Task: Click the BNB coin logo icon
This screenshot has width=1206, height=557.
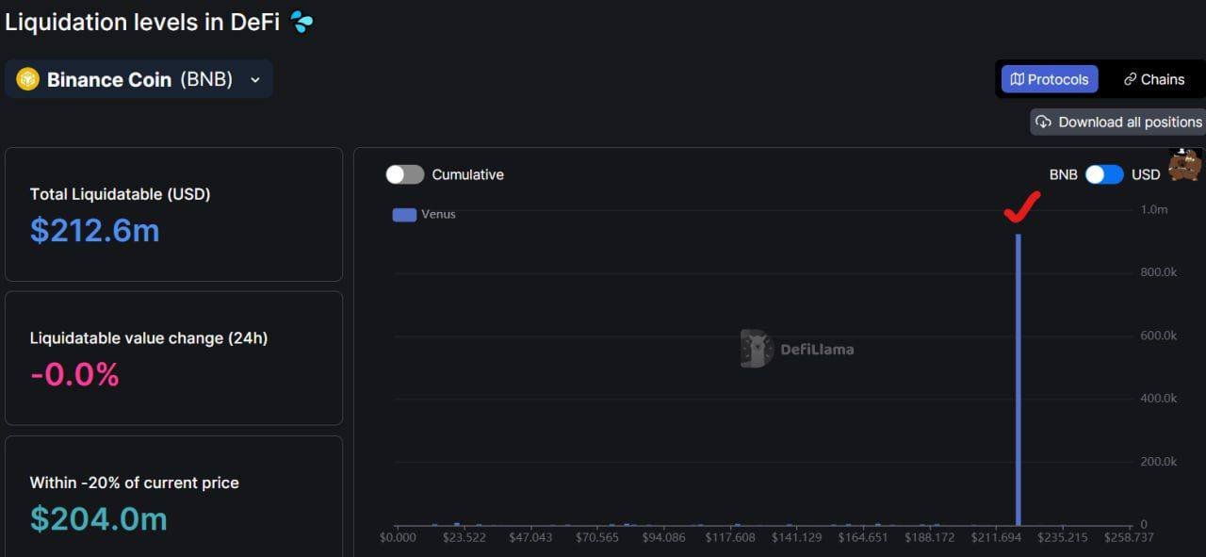Action: point(27,79)
